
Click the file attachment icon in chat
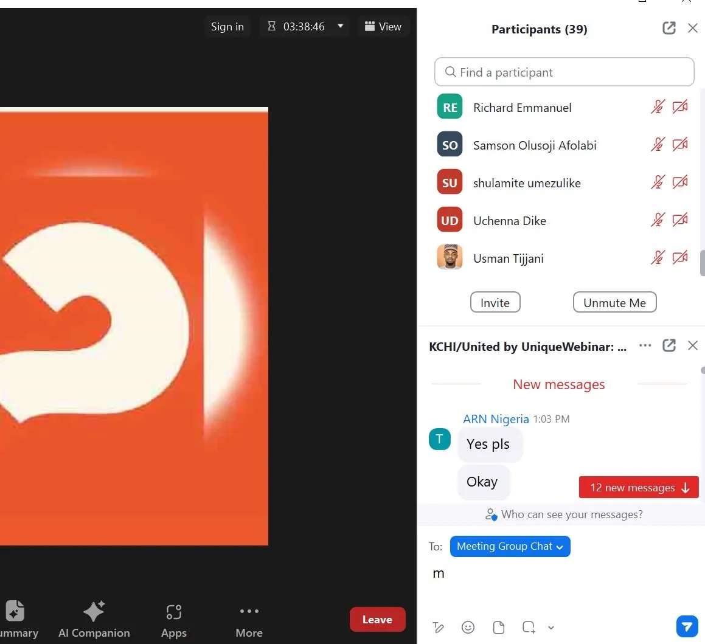[498, 628]
